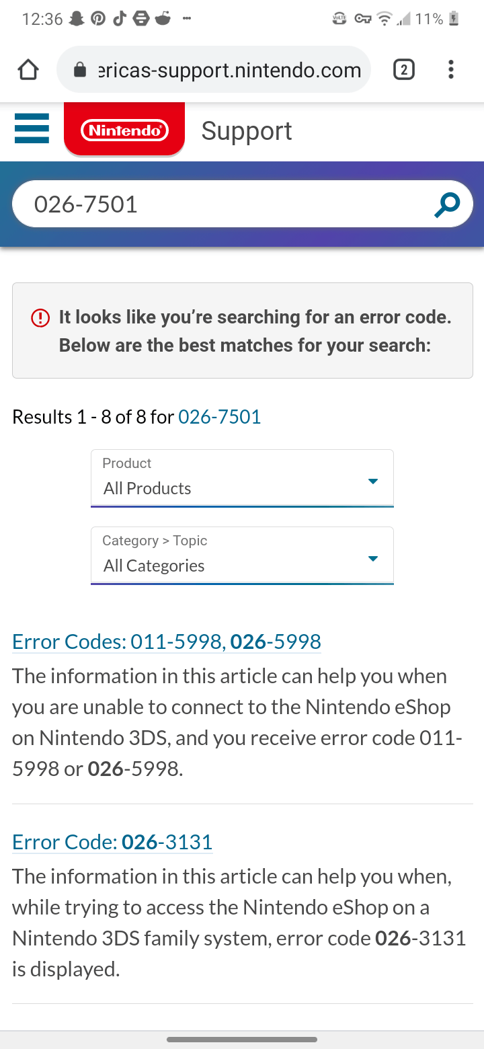
Task: Click the 026-7501 results link
Action: [x=219, y=416]
